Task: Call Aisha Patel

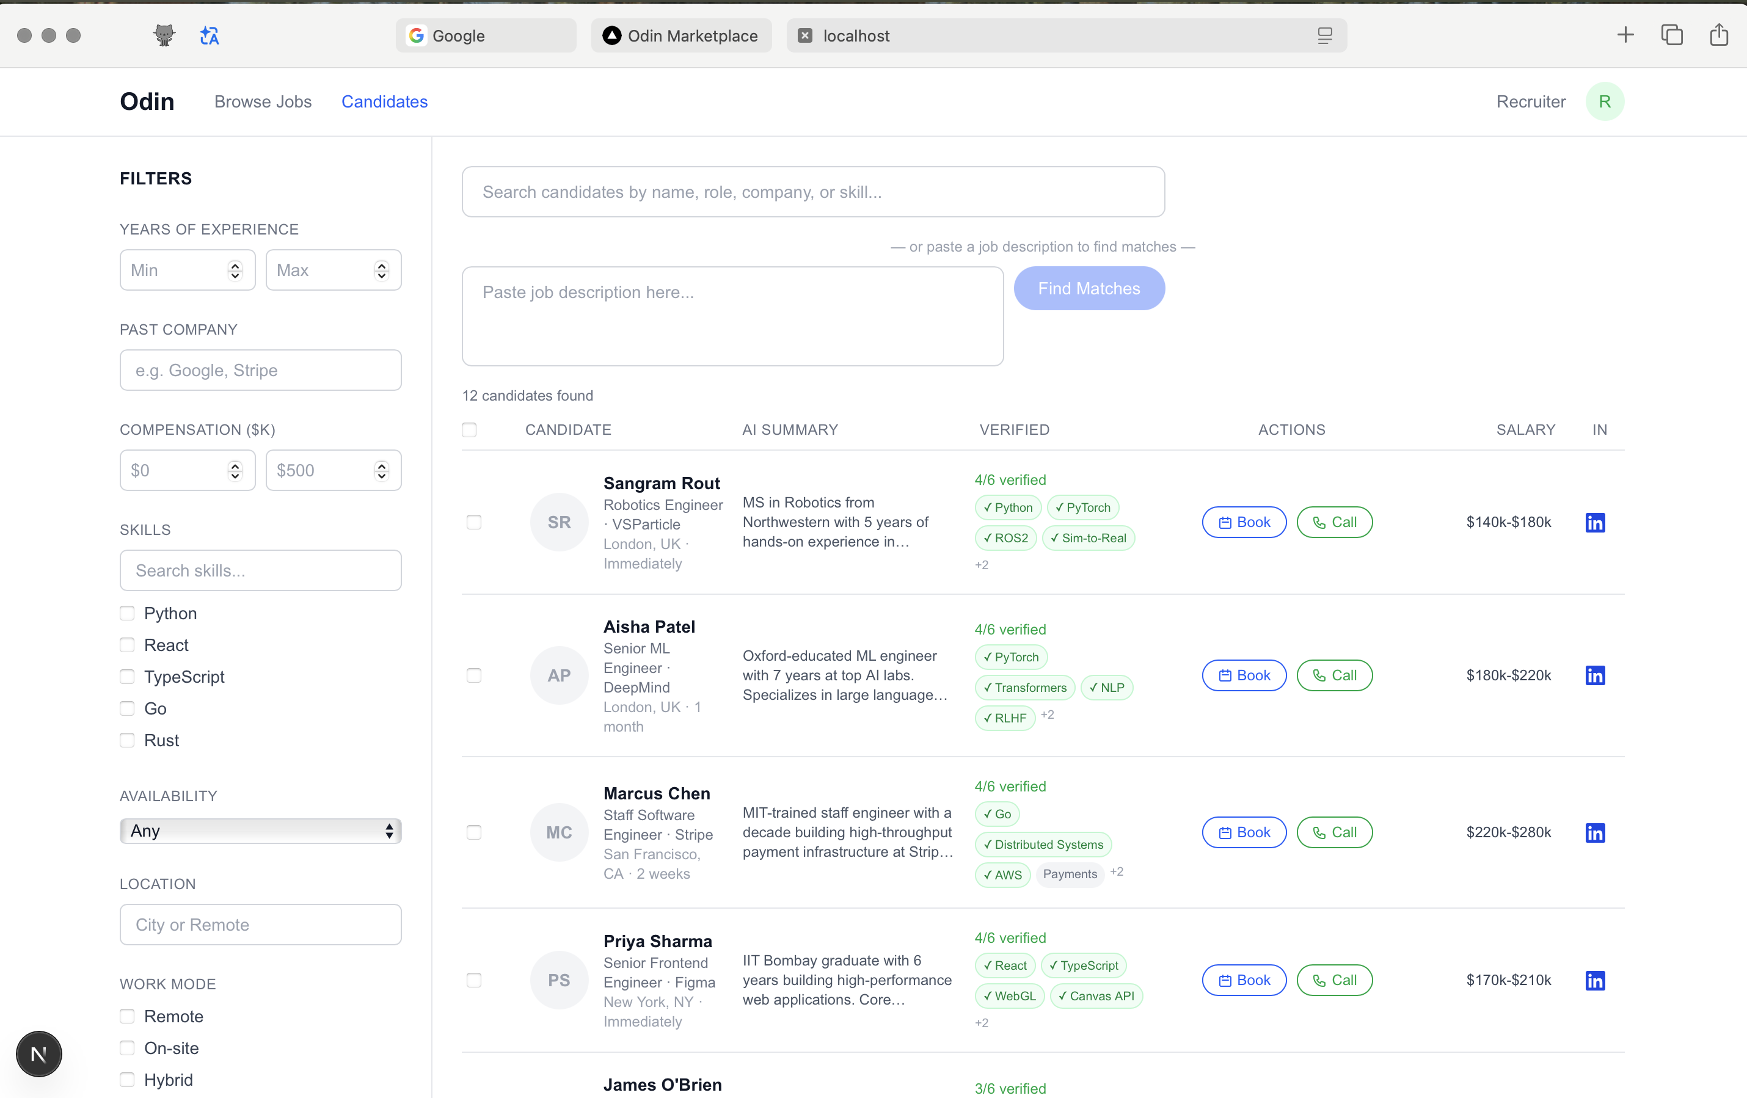Action: [x=1334, y=675]
